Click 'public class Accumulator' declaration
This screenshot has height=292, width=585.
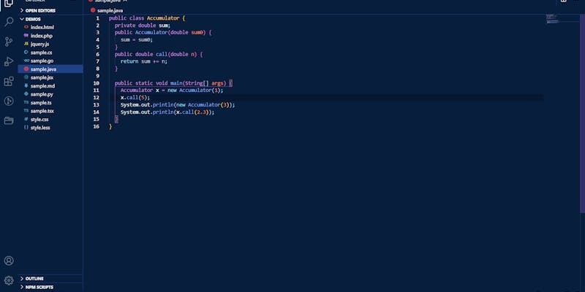click(x=144, y=18)
